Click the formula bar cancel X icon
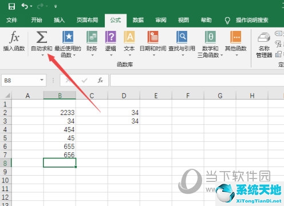This screenshot has height=206, width=284. pyautogui.click(x=68, y=81)
